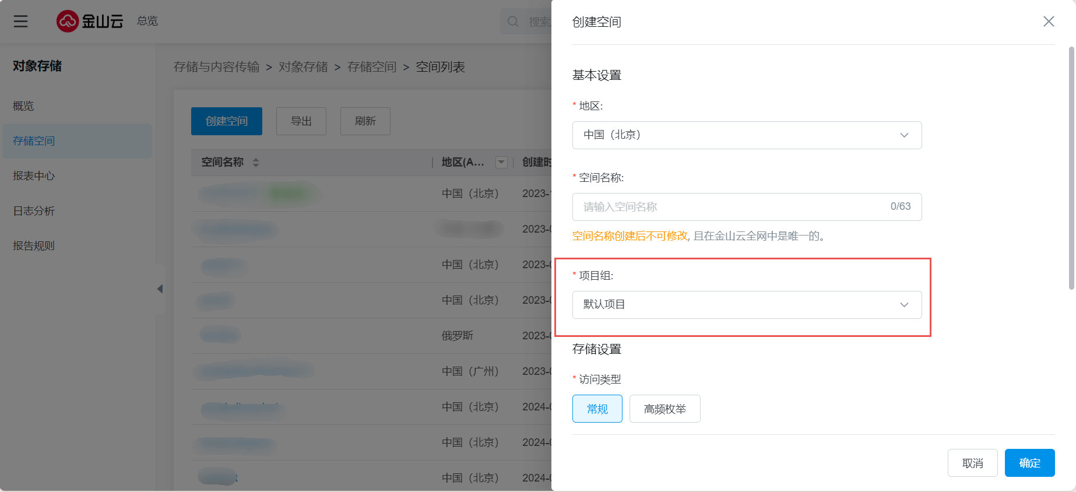Click the 对象存储 breadcrumb link
1076x492 pixels.
(303, 67)
